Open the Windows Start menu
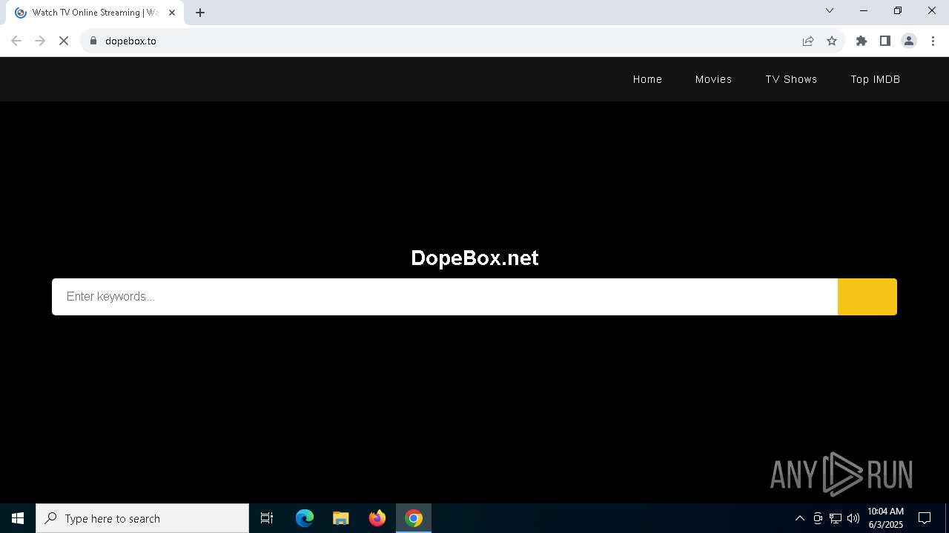 pyautogui.click(x=18, y=518)
